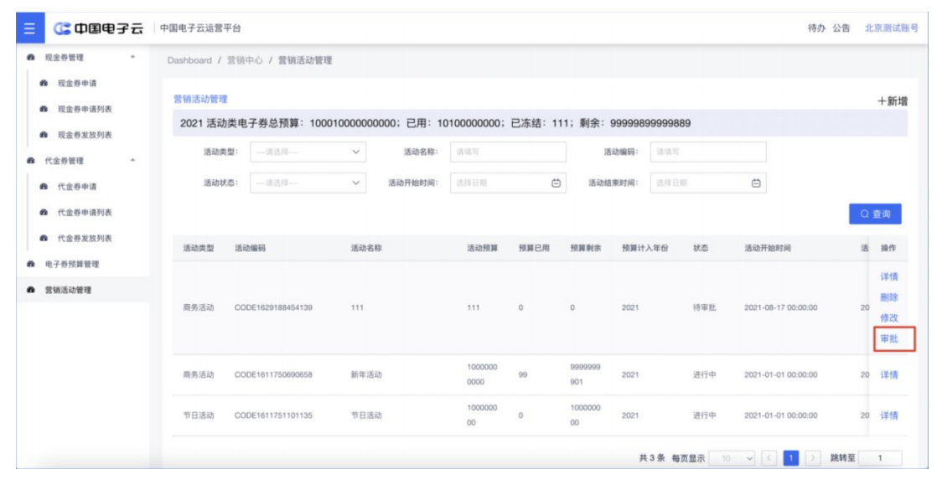Select page 1 in pagination
The width and height of the screenshot is (937, 485).
(x=790, y=458)
